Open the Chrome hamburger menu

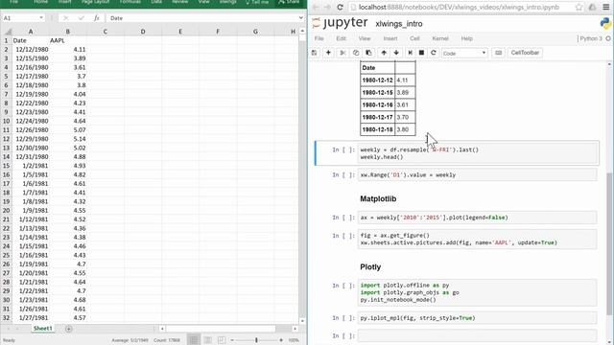(606, 7)
